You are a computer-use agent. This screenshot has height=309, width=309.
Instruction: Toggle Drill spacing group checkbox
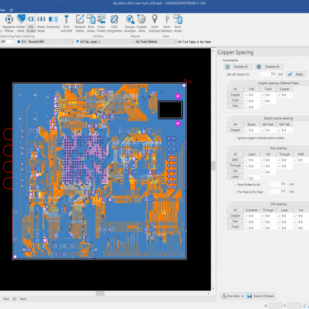coord(228,204)
